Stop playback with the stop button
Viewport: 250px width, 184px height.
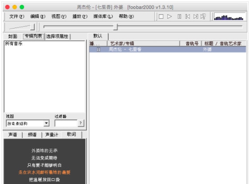coord(161,16)
